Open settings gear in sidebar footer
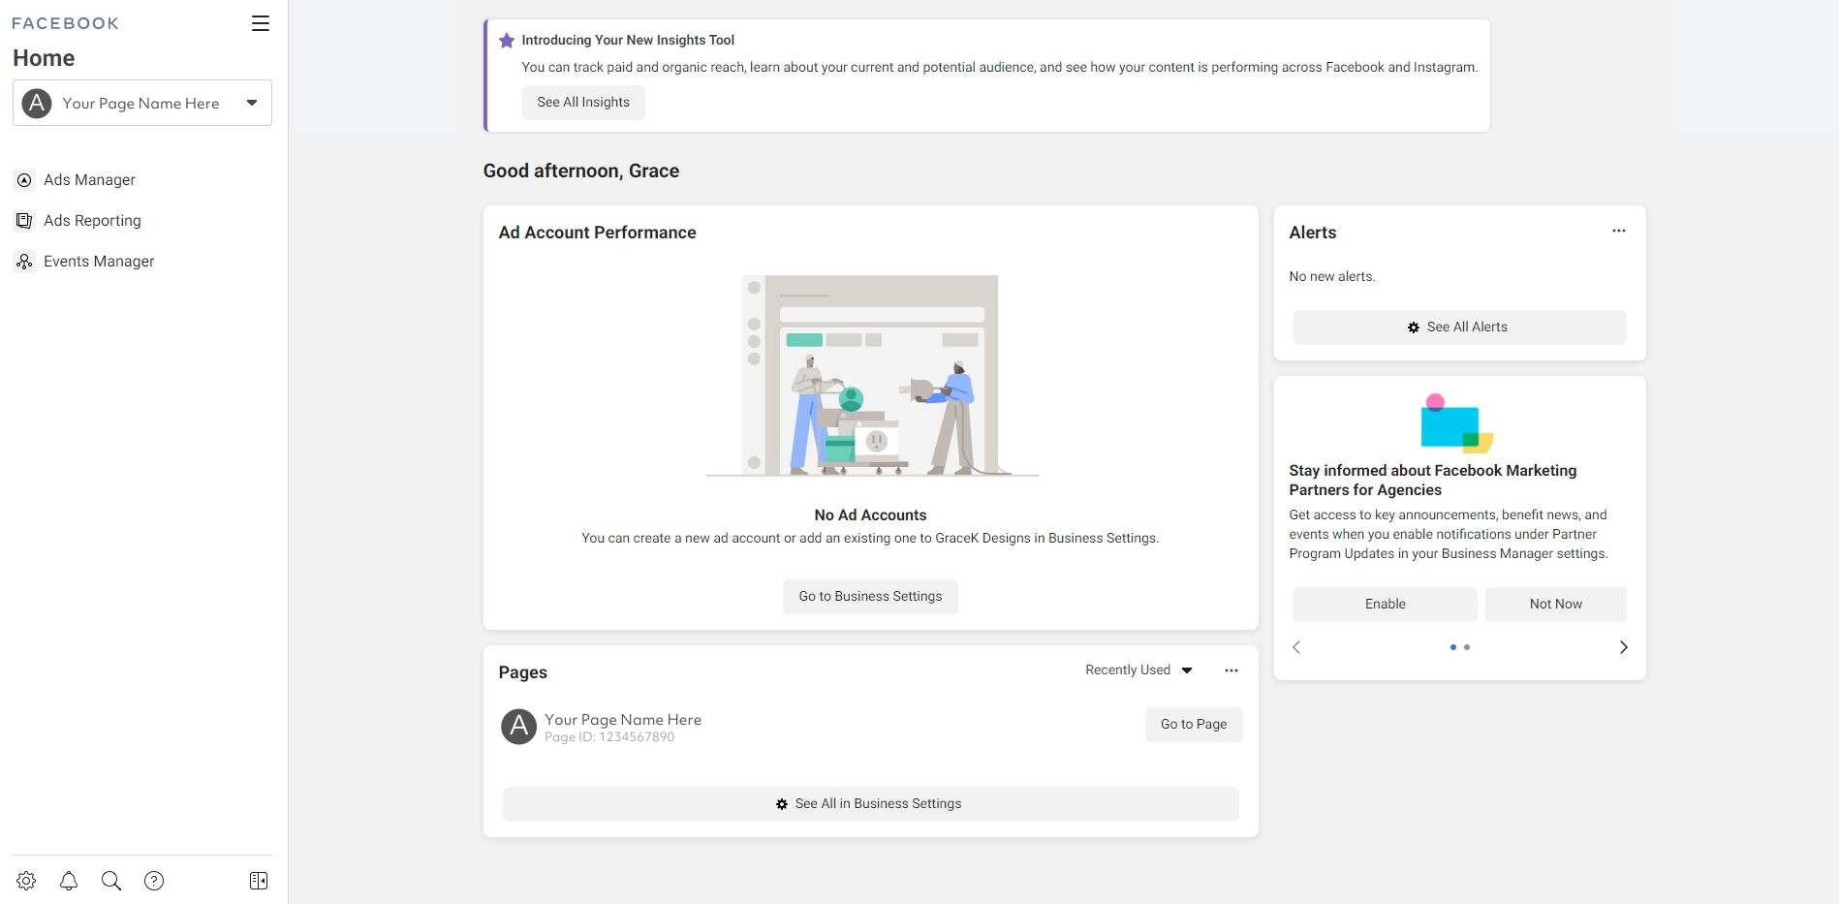The height and width of the screenshot is (904, 1839). coord(26,881)
